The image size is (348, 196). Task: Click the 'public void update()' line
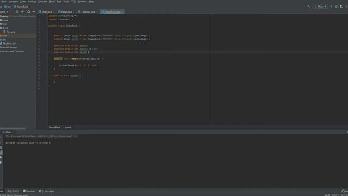[x=68, y=76]
